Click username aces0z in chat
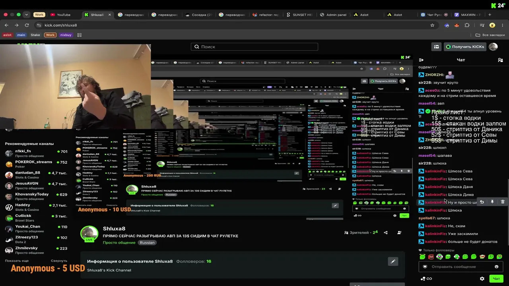 pos(433,91)
